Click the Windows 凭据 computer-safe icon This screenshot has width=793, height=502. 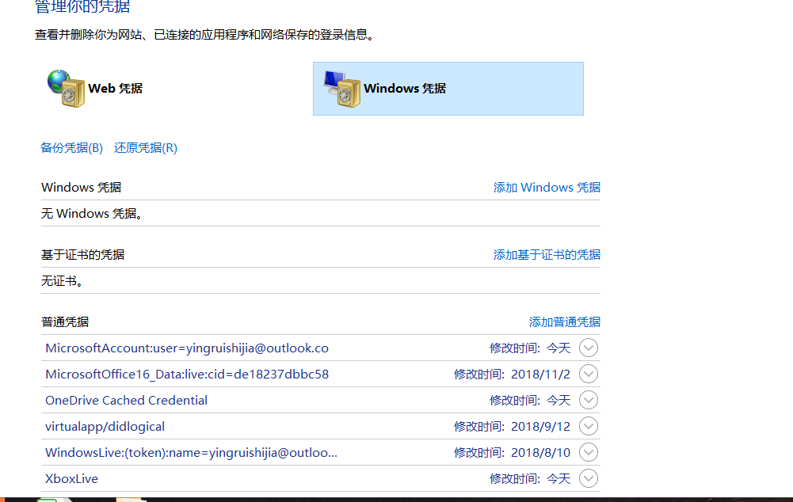pos(342,89)
